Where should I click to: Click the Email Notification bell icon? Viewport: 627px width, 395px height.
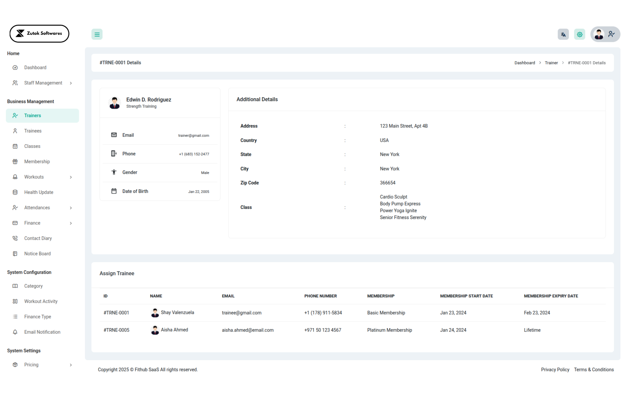(15, 332)
